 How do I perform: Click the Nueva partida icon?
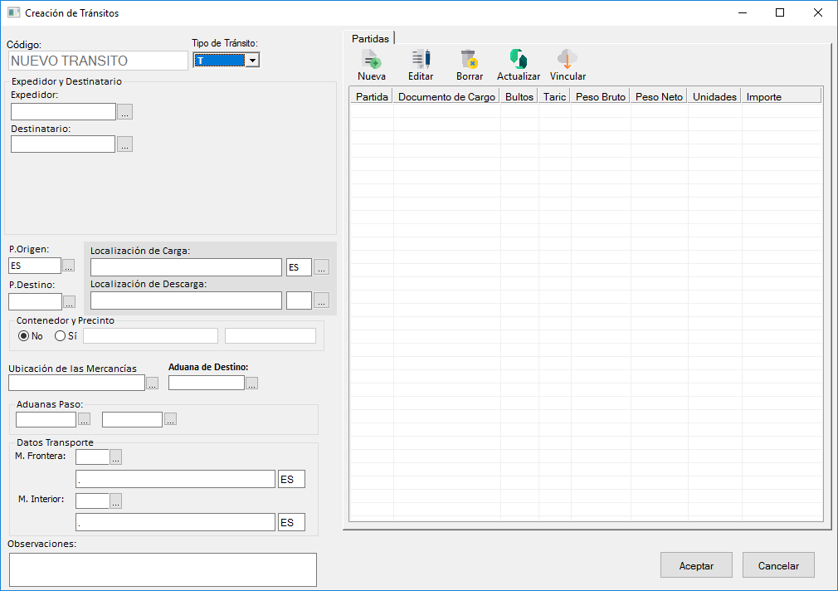371,61
